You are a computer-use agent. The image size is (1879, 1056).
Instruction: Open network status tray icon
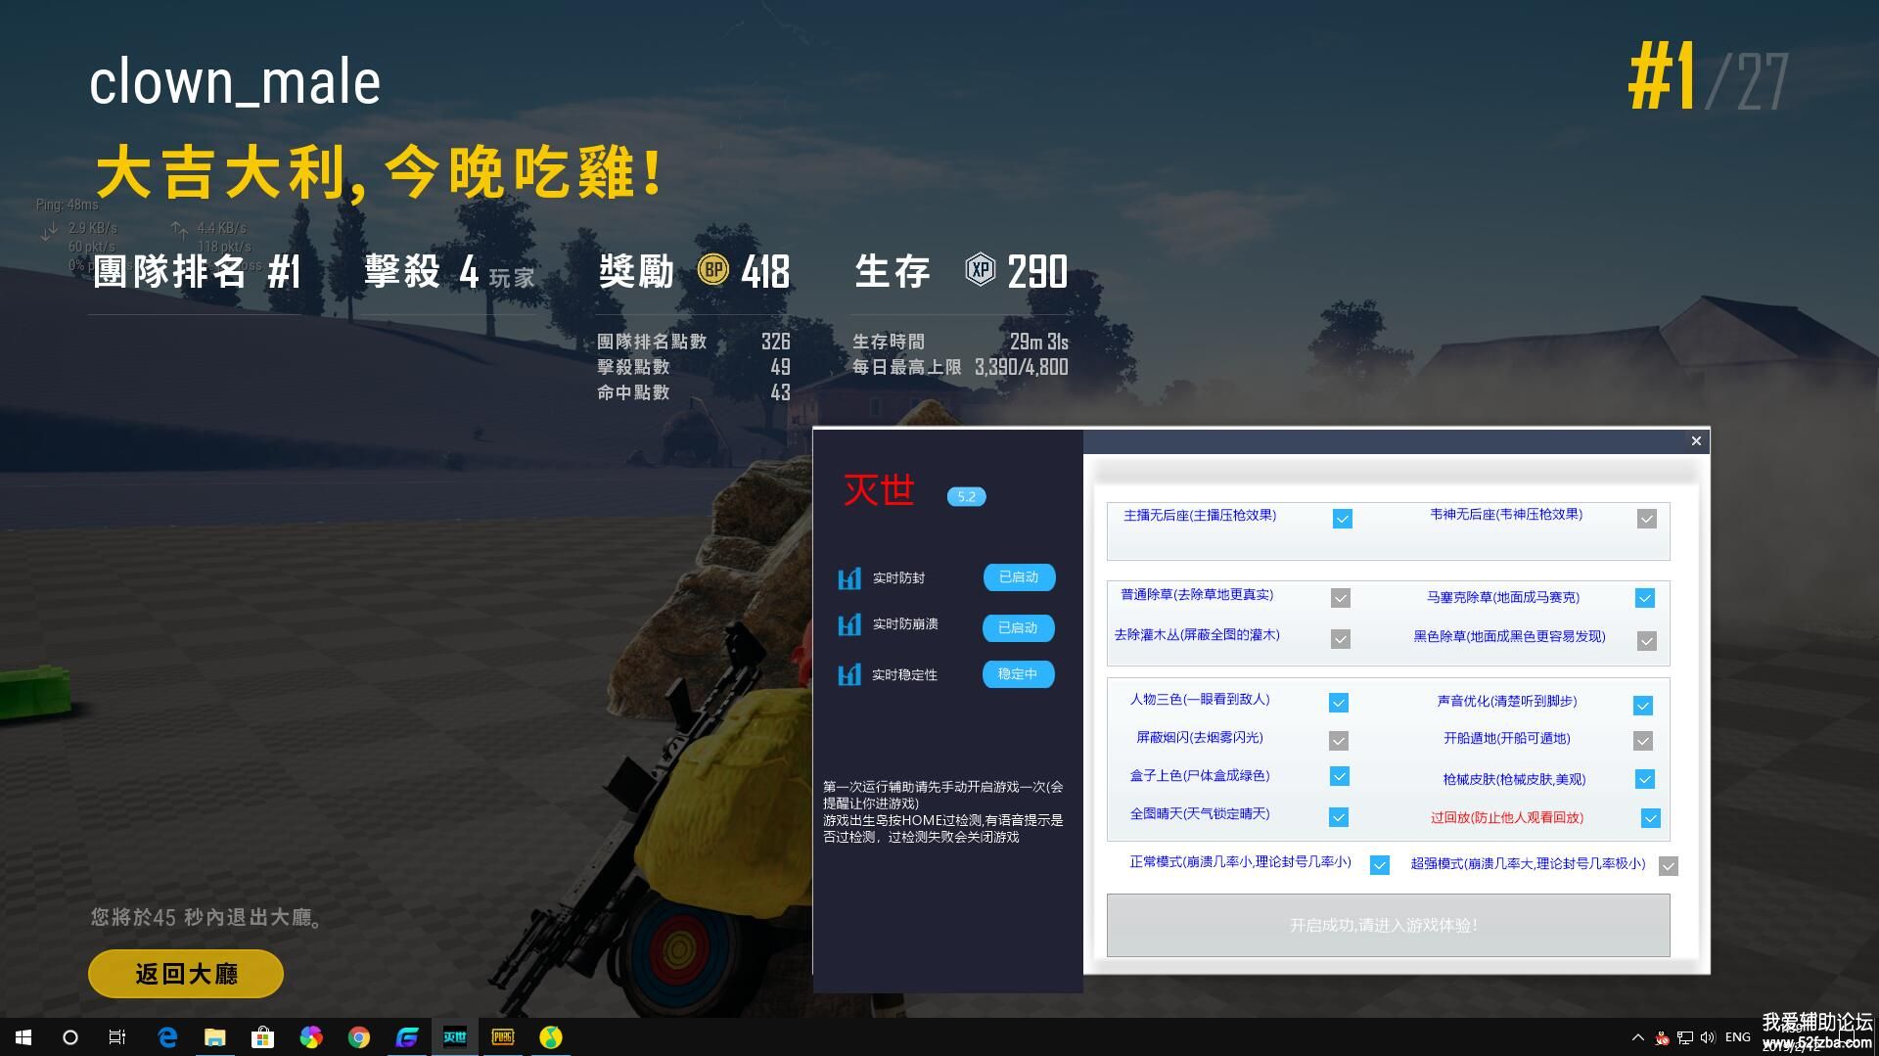point(1685,1037)
